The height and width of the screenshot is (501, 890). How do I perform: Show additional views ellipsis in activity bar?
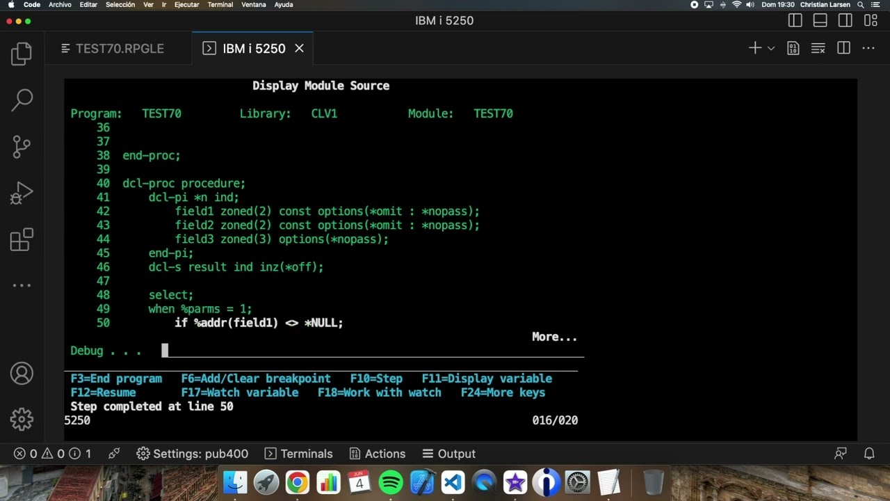click(22, 285)
